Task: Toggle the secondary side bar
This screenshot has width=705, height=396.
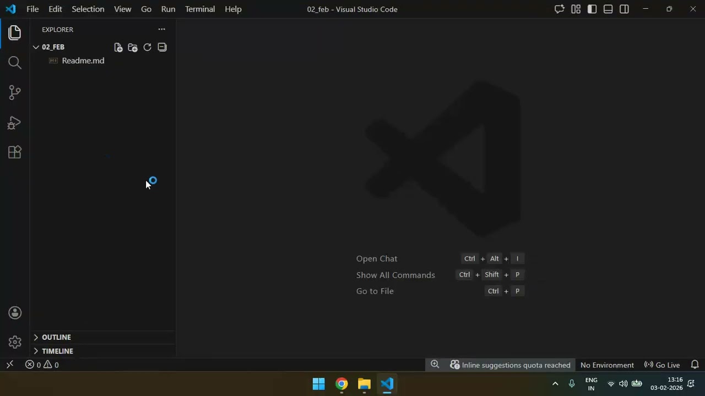Action: tap(624, 9)
